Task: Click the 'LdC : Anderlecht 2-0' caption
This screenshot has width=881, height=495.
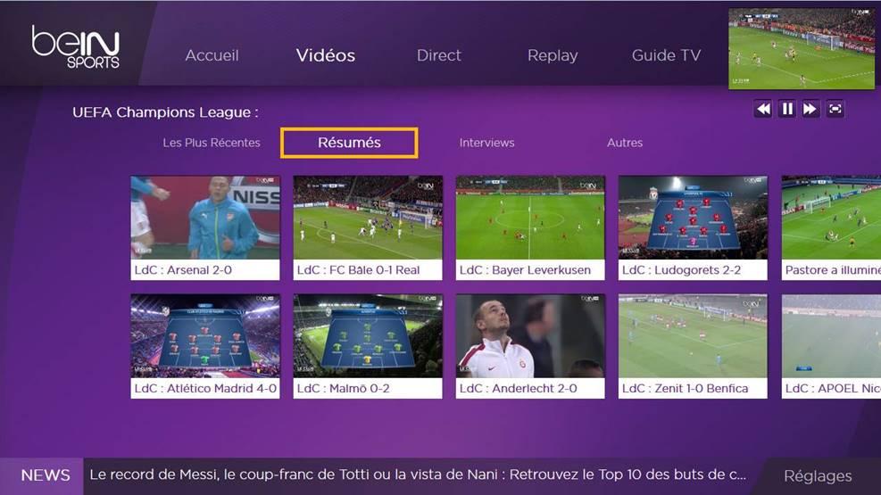Action: tap(518, 388)
